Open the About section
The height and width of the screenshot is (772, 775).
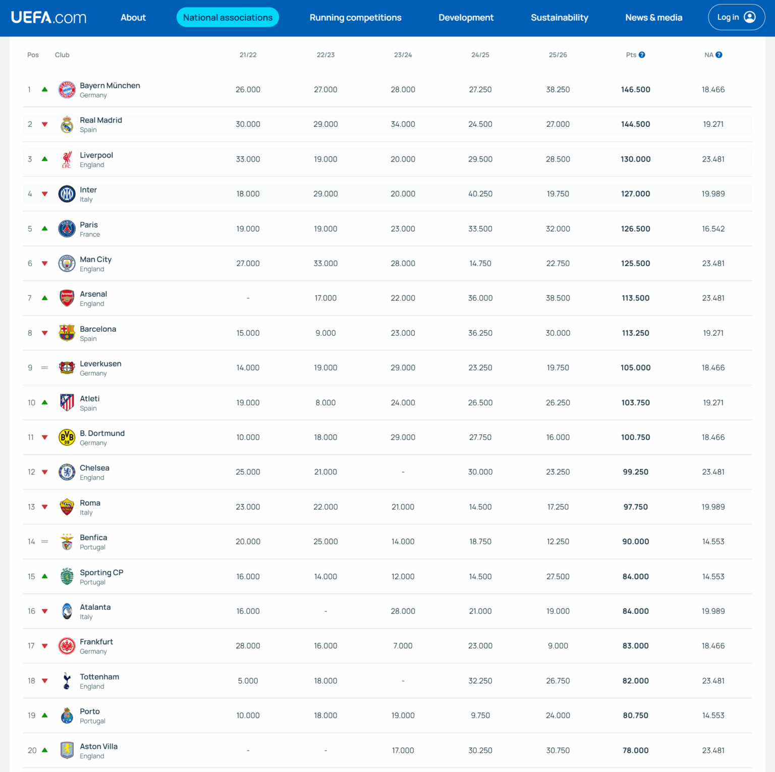[133, 17]
